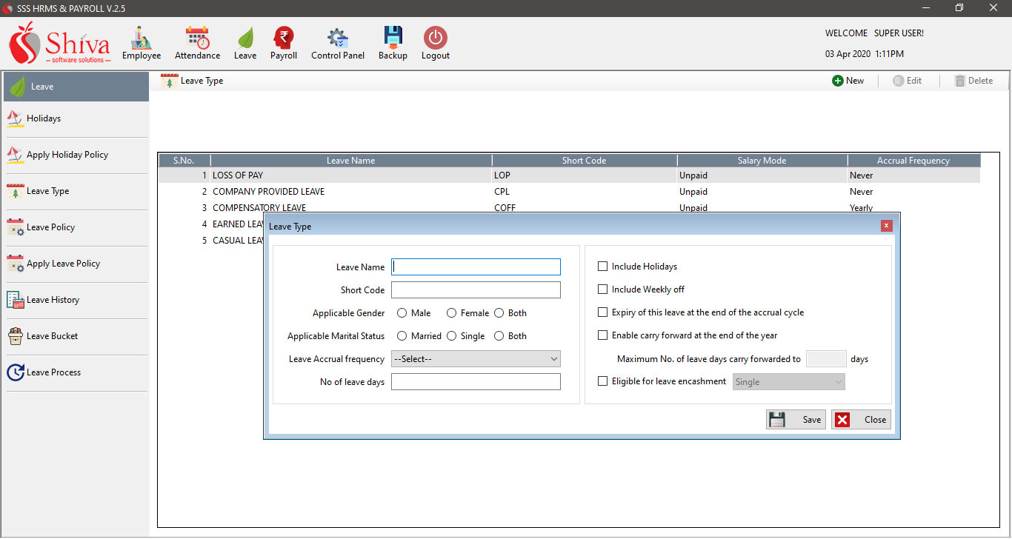Image resolution: width=1012 pixels, height=539 pixels.
Task: Enable carry forward at end of year
Action: pos(602,335)
